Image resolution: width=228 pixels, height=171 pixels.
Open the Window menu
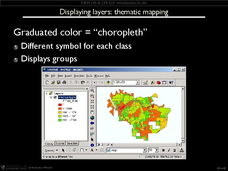(99, 76)
